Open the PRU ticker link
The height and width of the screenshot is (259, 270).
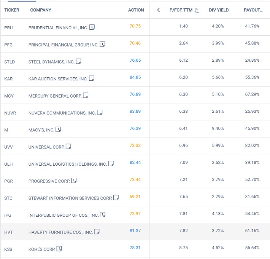click(8, 28)
